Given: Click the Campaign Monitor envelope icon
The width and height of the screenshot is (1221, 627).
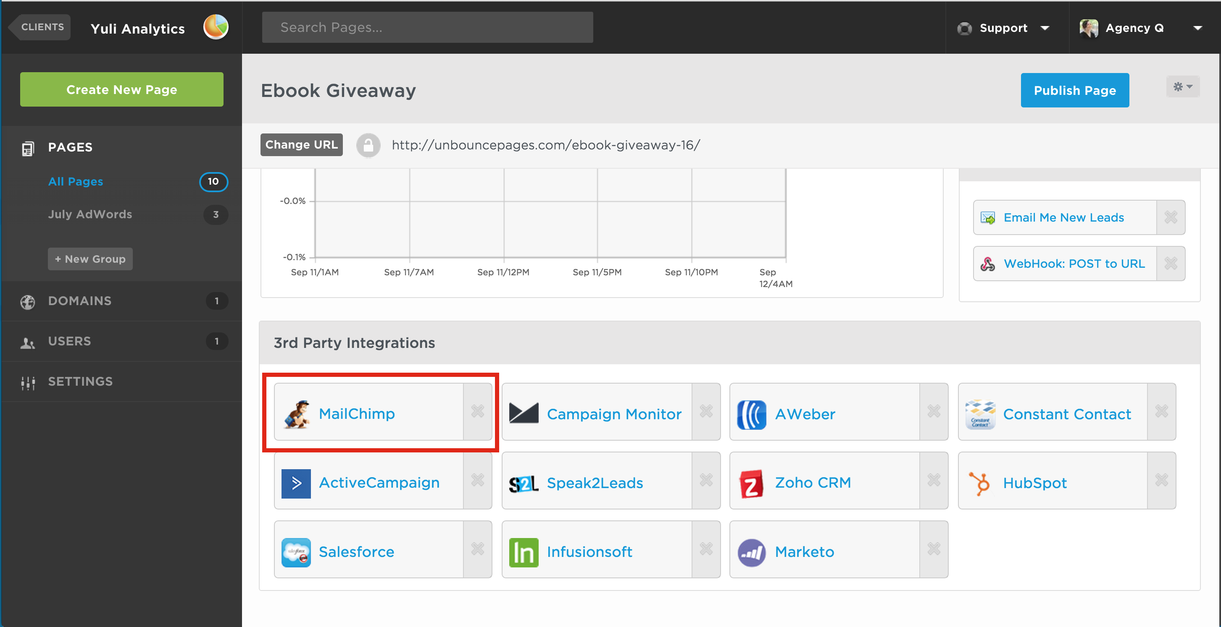Looking at the screenshot, I should tap(523, 414).
